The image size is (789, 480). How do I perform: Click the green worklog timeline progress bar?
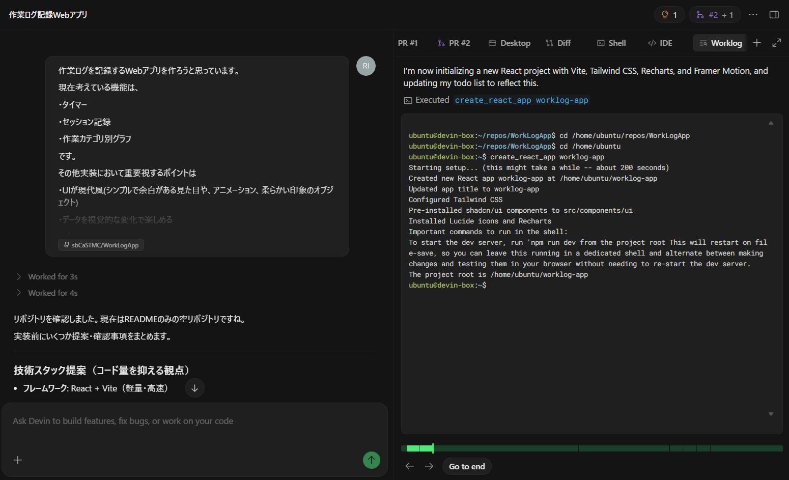591,448
